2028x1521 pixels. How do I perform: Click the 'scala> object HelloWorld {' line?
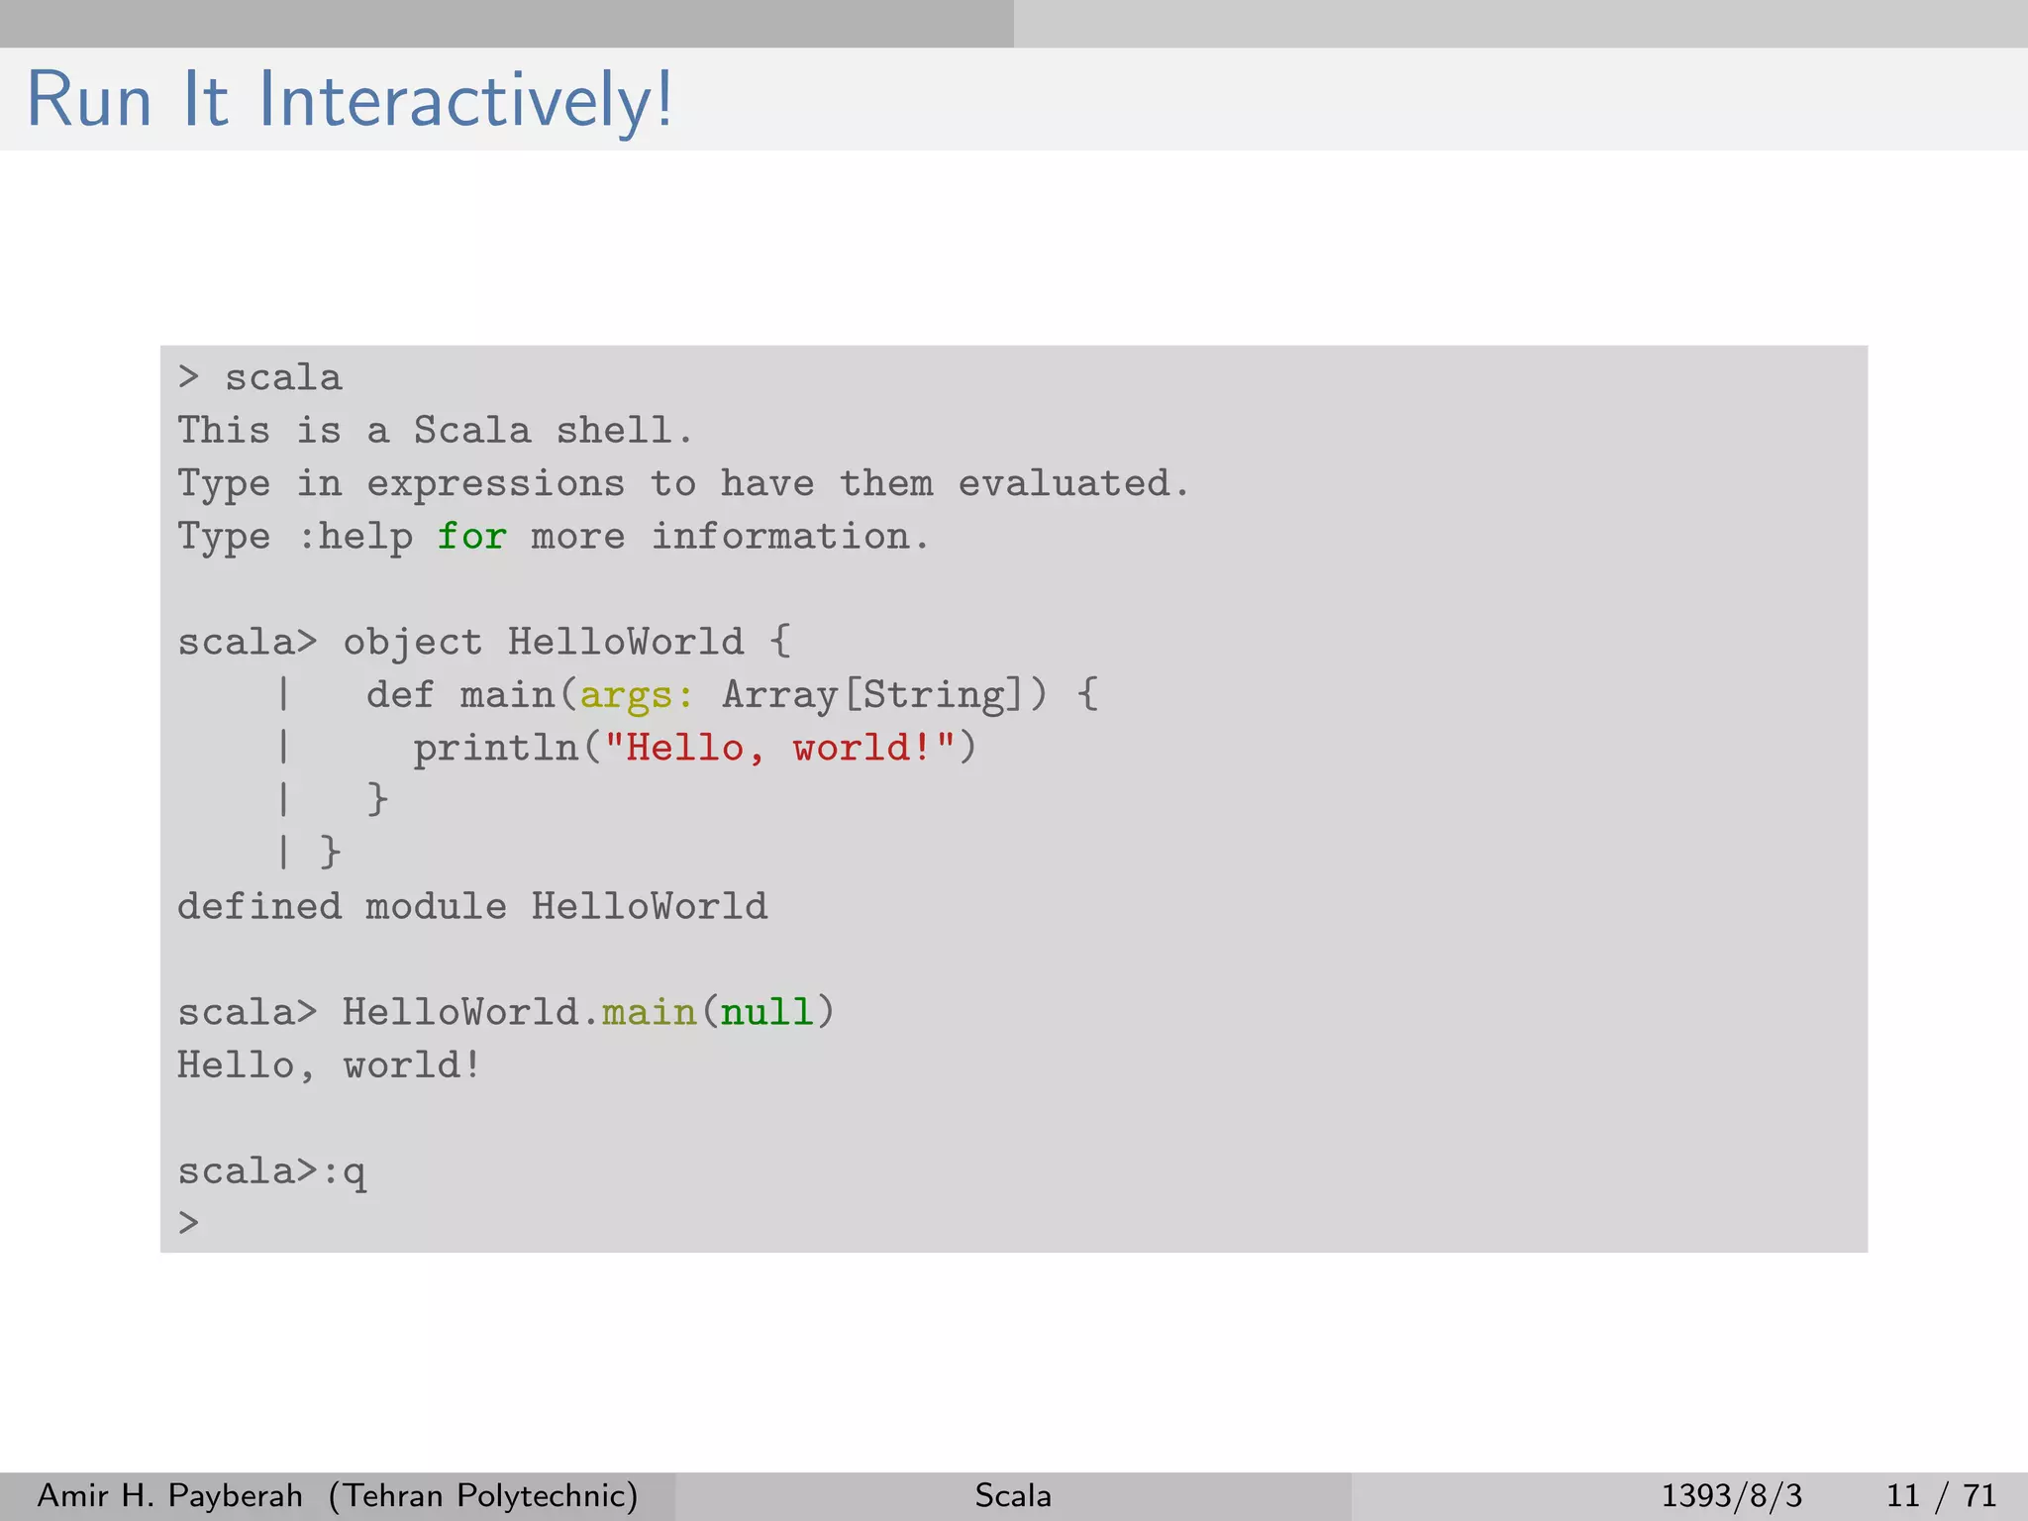click(485, 642)
